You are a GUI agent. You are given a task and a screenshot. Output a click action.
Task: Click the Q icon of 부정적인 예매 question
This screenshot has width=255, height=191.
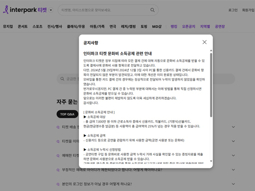click(58, 170)
